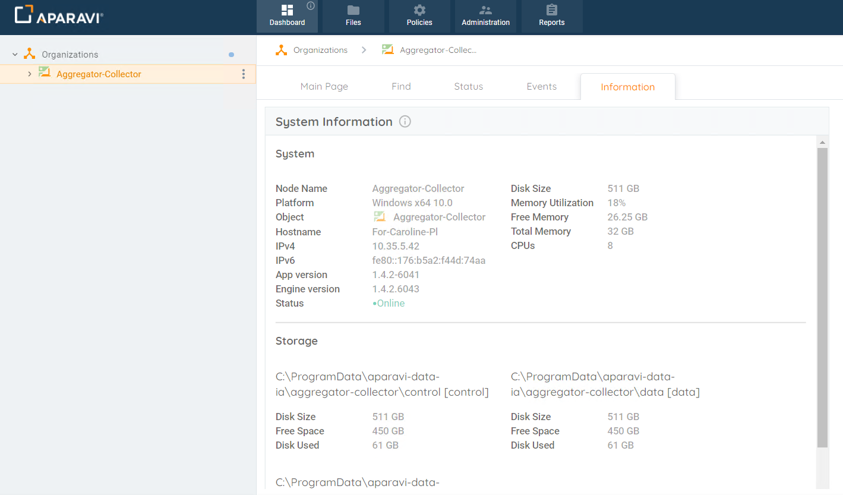Click the scrollbar up arrow
The image size is (843, 495).
822,141
